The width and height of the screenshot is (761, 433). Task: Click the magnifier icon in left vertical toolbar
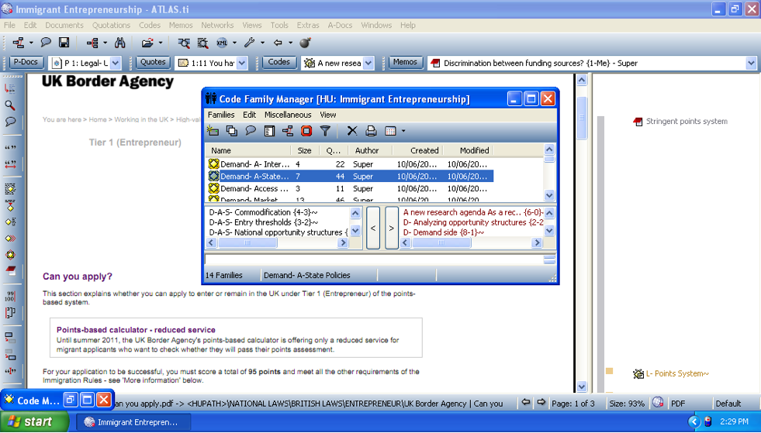tap(10, 105)
